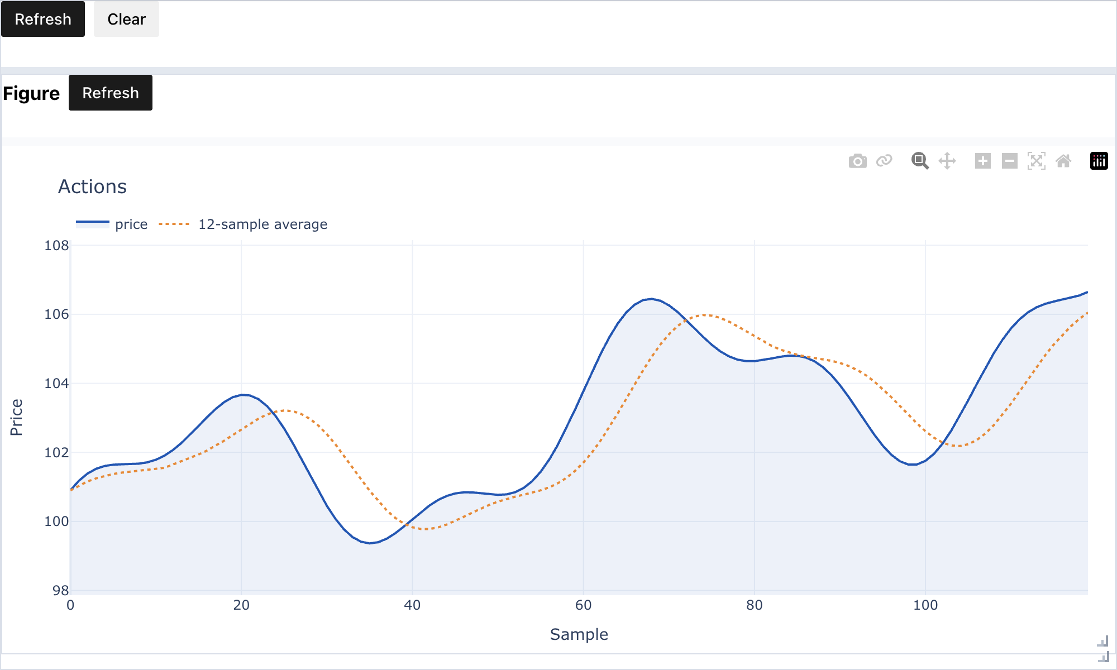Click the x-axis tick label 60
Viewport: 1117px width, 670px height.
[x=583, y=605]
